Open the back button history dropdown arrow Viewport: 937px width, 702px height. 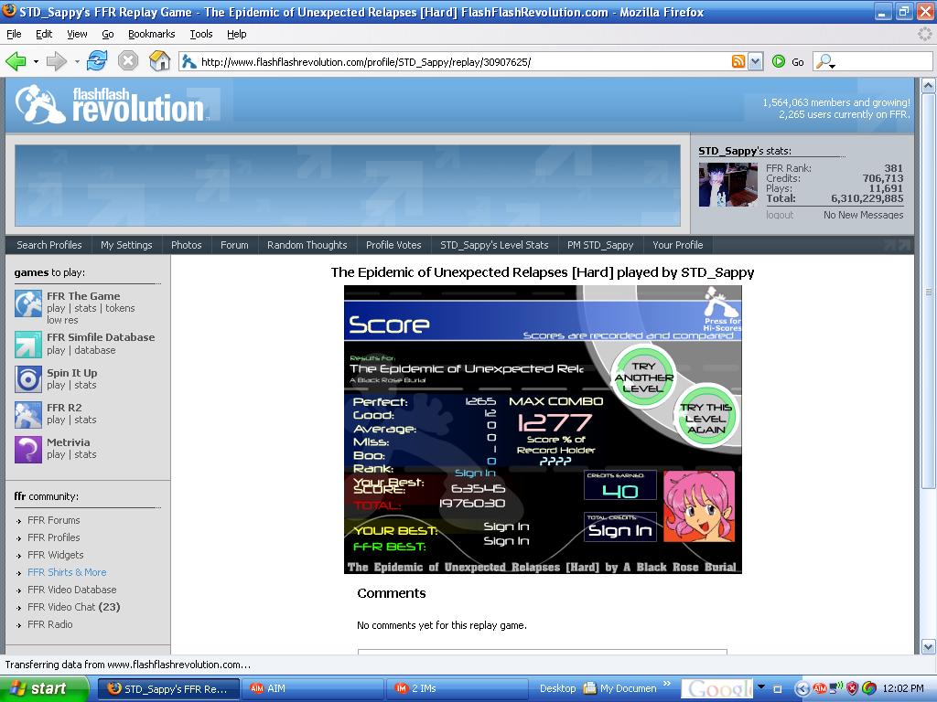[x=36, y=61]
